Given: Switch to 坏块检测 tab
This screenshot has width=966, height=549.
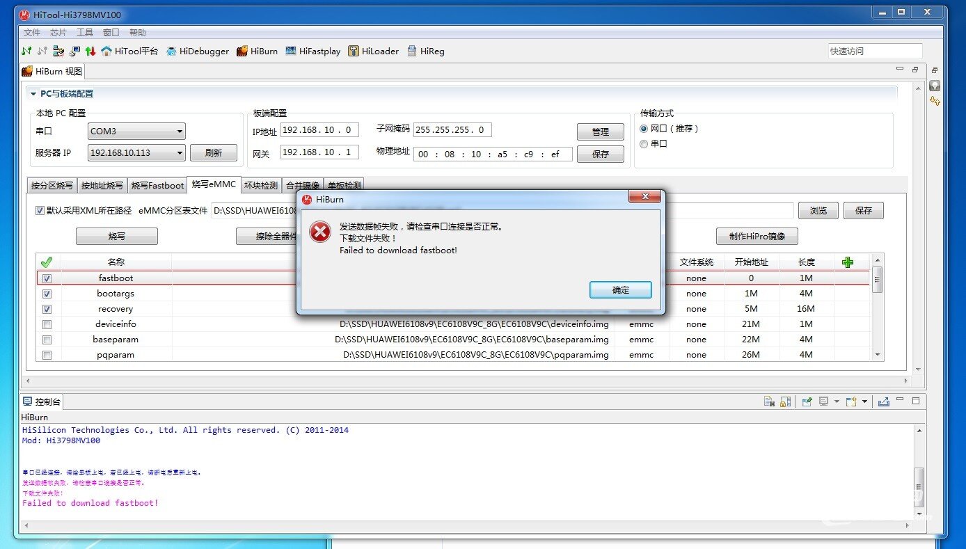Looking at the screenshot, I should pos(261,186).
